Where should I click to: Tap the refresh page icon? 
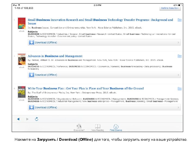point(37,119)
